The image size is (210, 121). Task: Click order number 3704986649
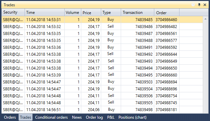(166, 61)
